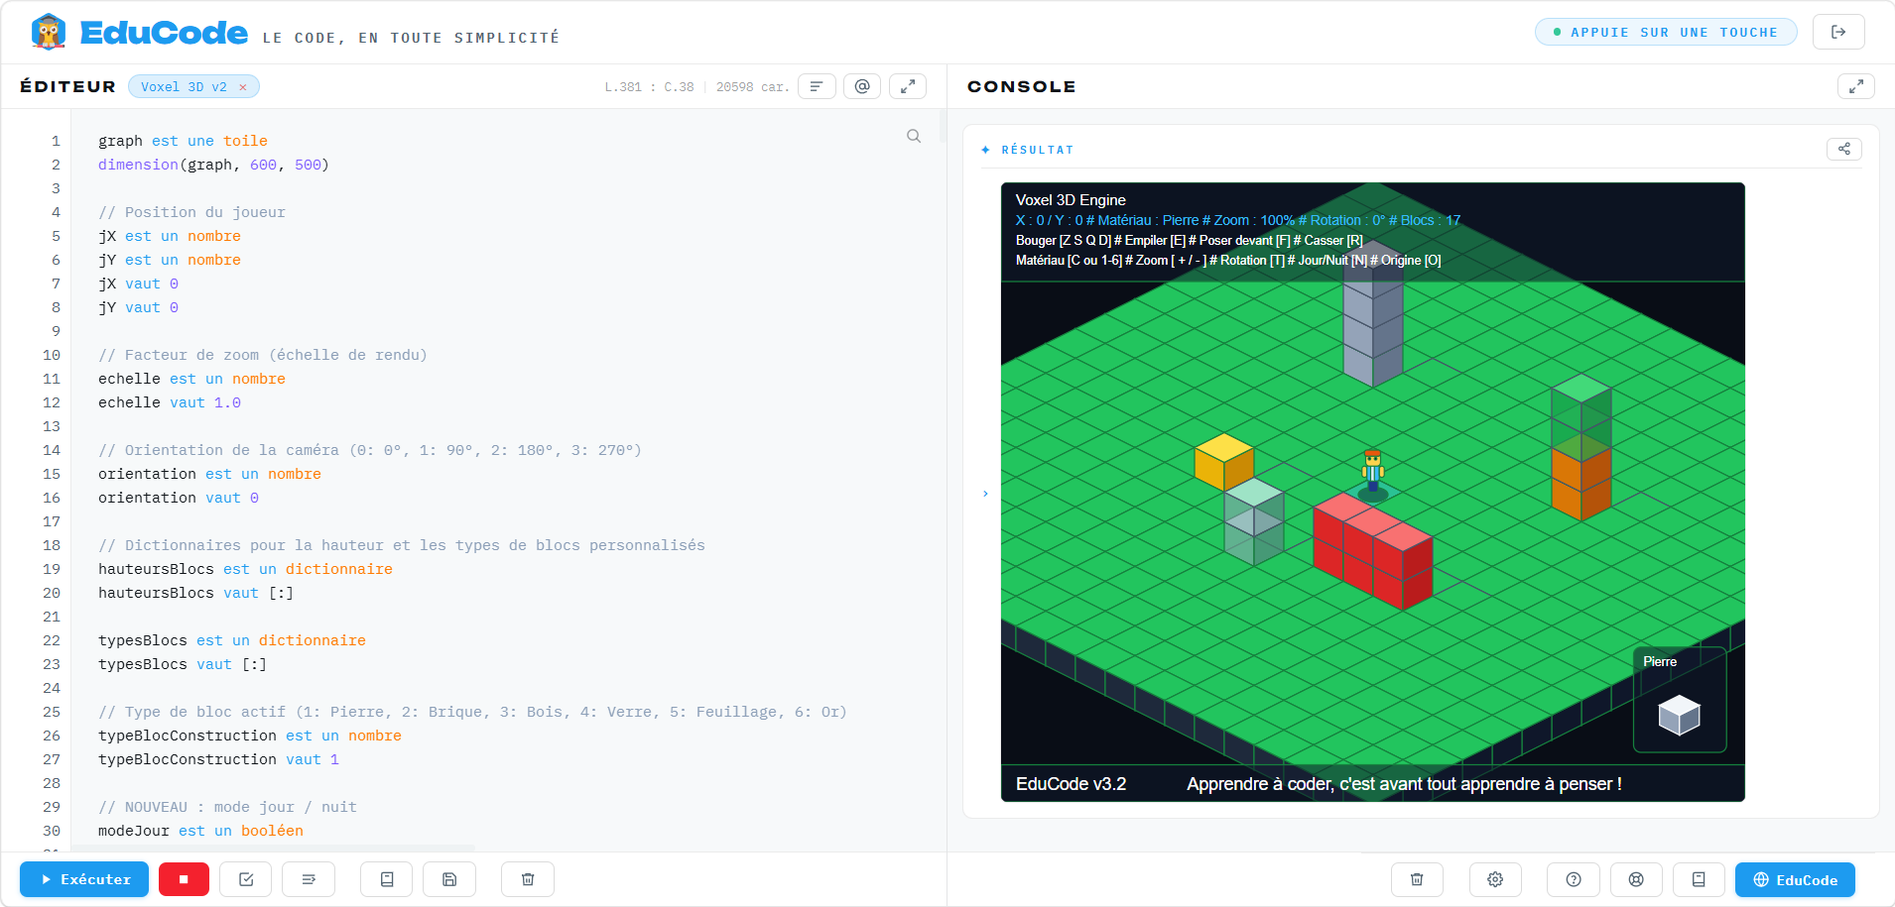Click the lifebuoy support icon

pos(1636,879)
